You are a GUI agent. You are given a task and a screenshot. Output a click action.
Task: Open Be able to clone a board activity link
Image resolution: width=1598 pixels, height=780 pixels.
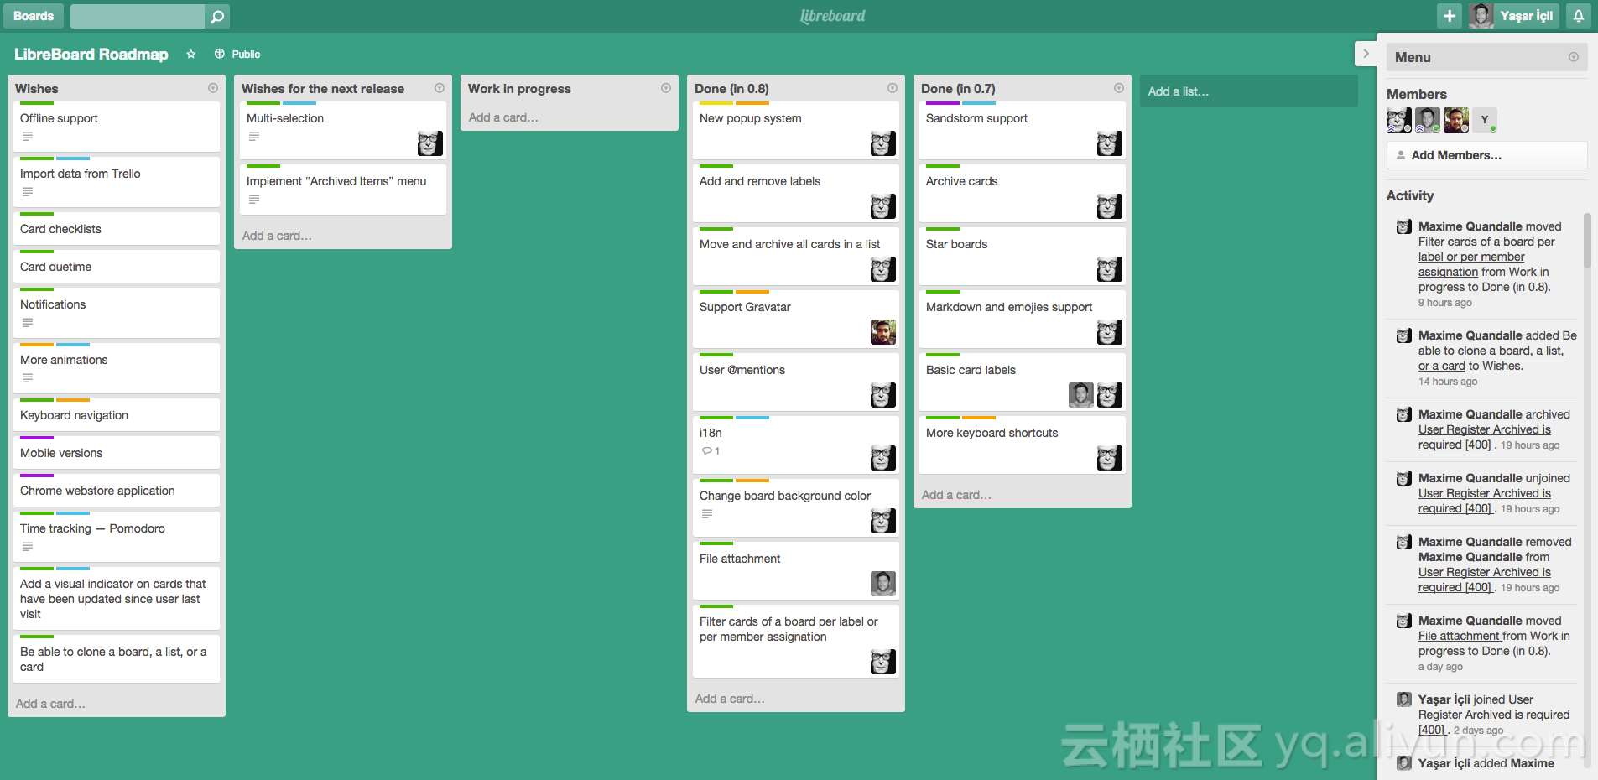point(1497,351)
